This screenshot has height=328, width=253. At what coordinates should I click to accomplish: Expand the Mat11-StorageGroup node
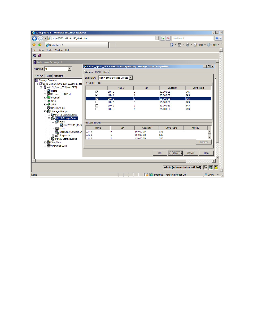point(49,115)
